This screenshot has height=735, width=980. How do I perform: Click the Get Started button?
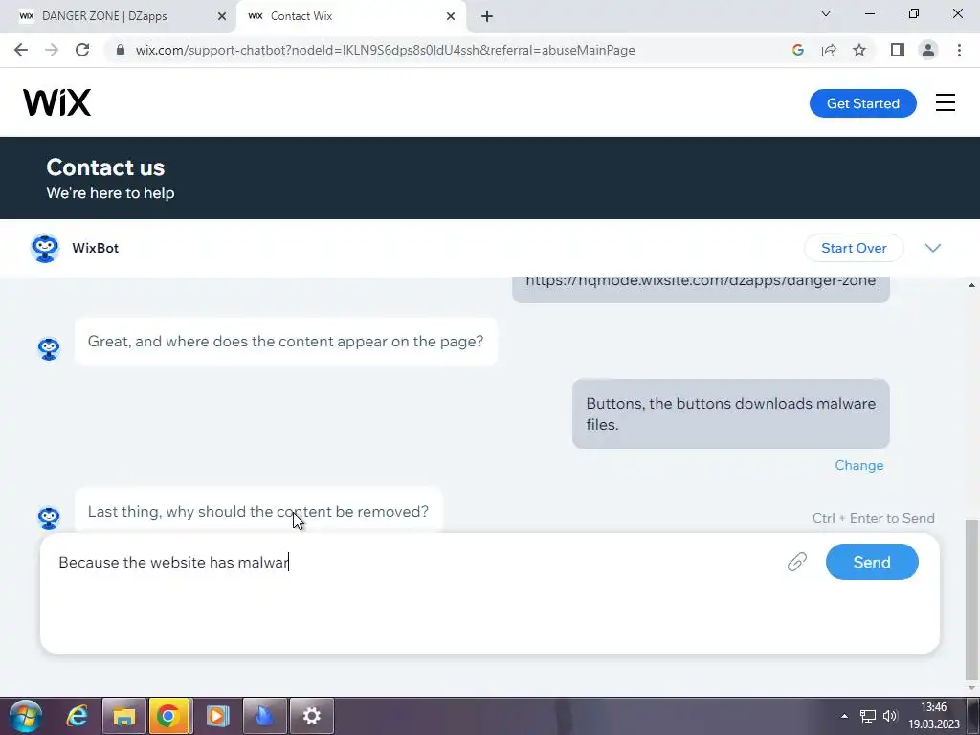click(862, 103)
